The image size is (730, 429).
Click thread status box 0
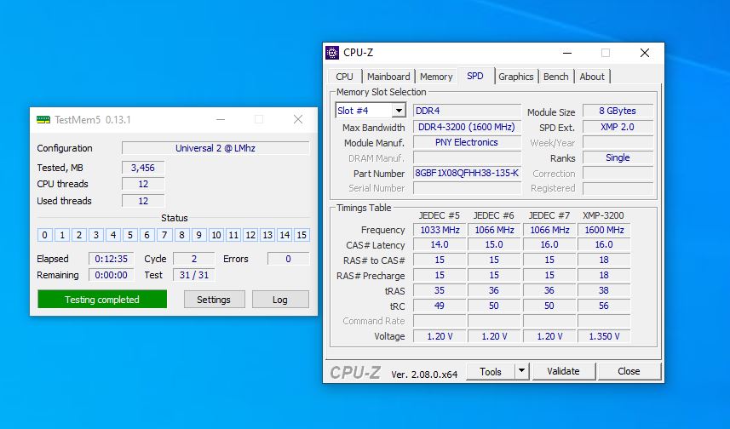(x=45, y=235)
